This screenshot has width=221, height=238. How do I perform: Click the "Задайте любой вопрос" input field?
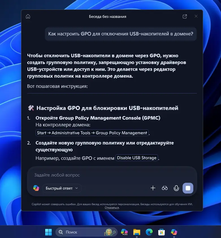click(107, 175)
